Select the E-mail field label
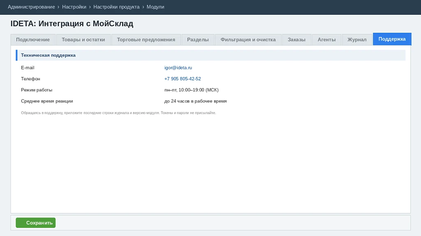This screenshot has width=421, height=236. click(28, 68)
